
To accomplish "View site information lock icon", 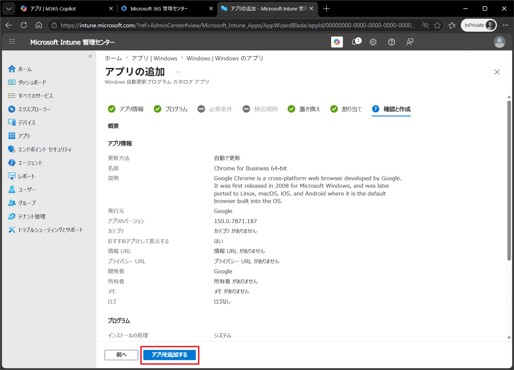I will [x=54, y=25].
